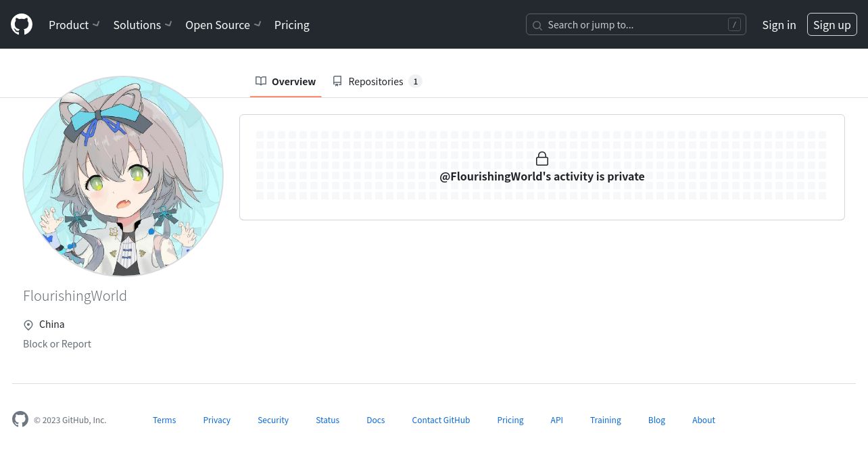Expand the Product menu
The image size is (868, 461).
[74, 25]
